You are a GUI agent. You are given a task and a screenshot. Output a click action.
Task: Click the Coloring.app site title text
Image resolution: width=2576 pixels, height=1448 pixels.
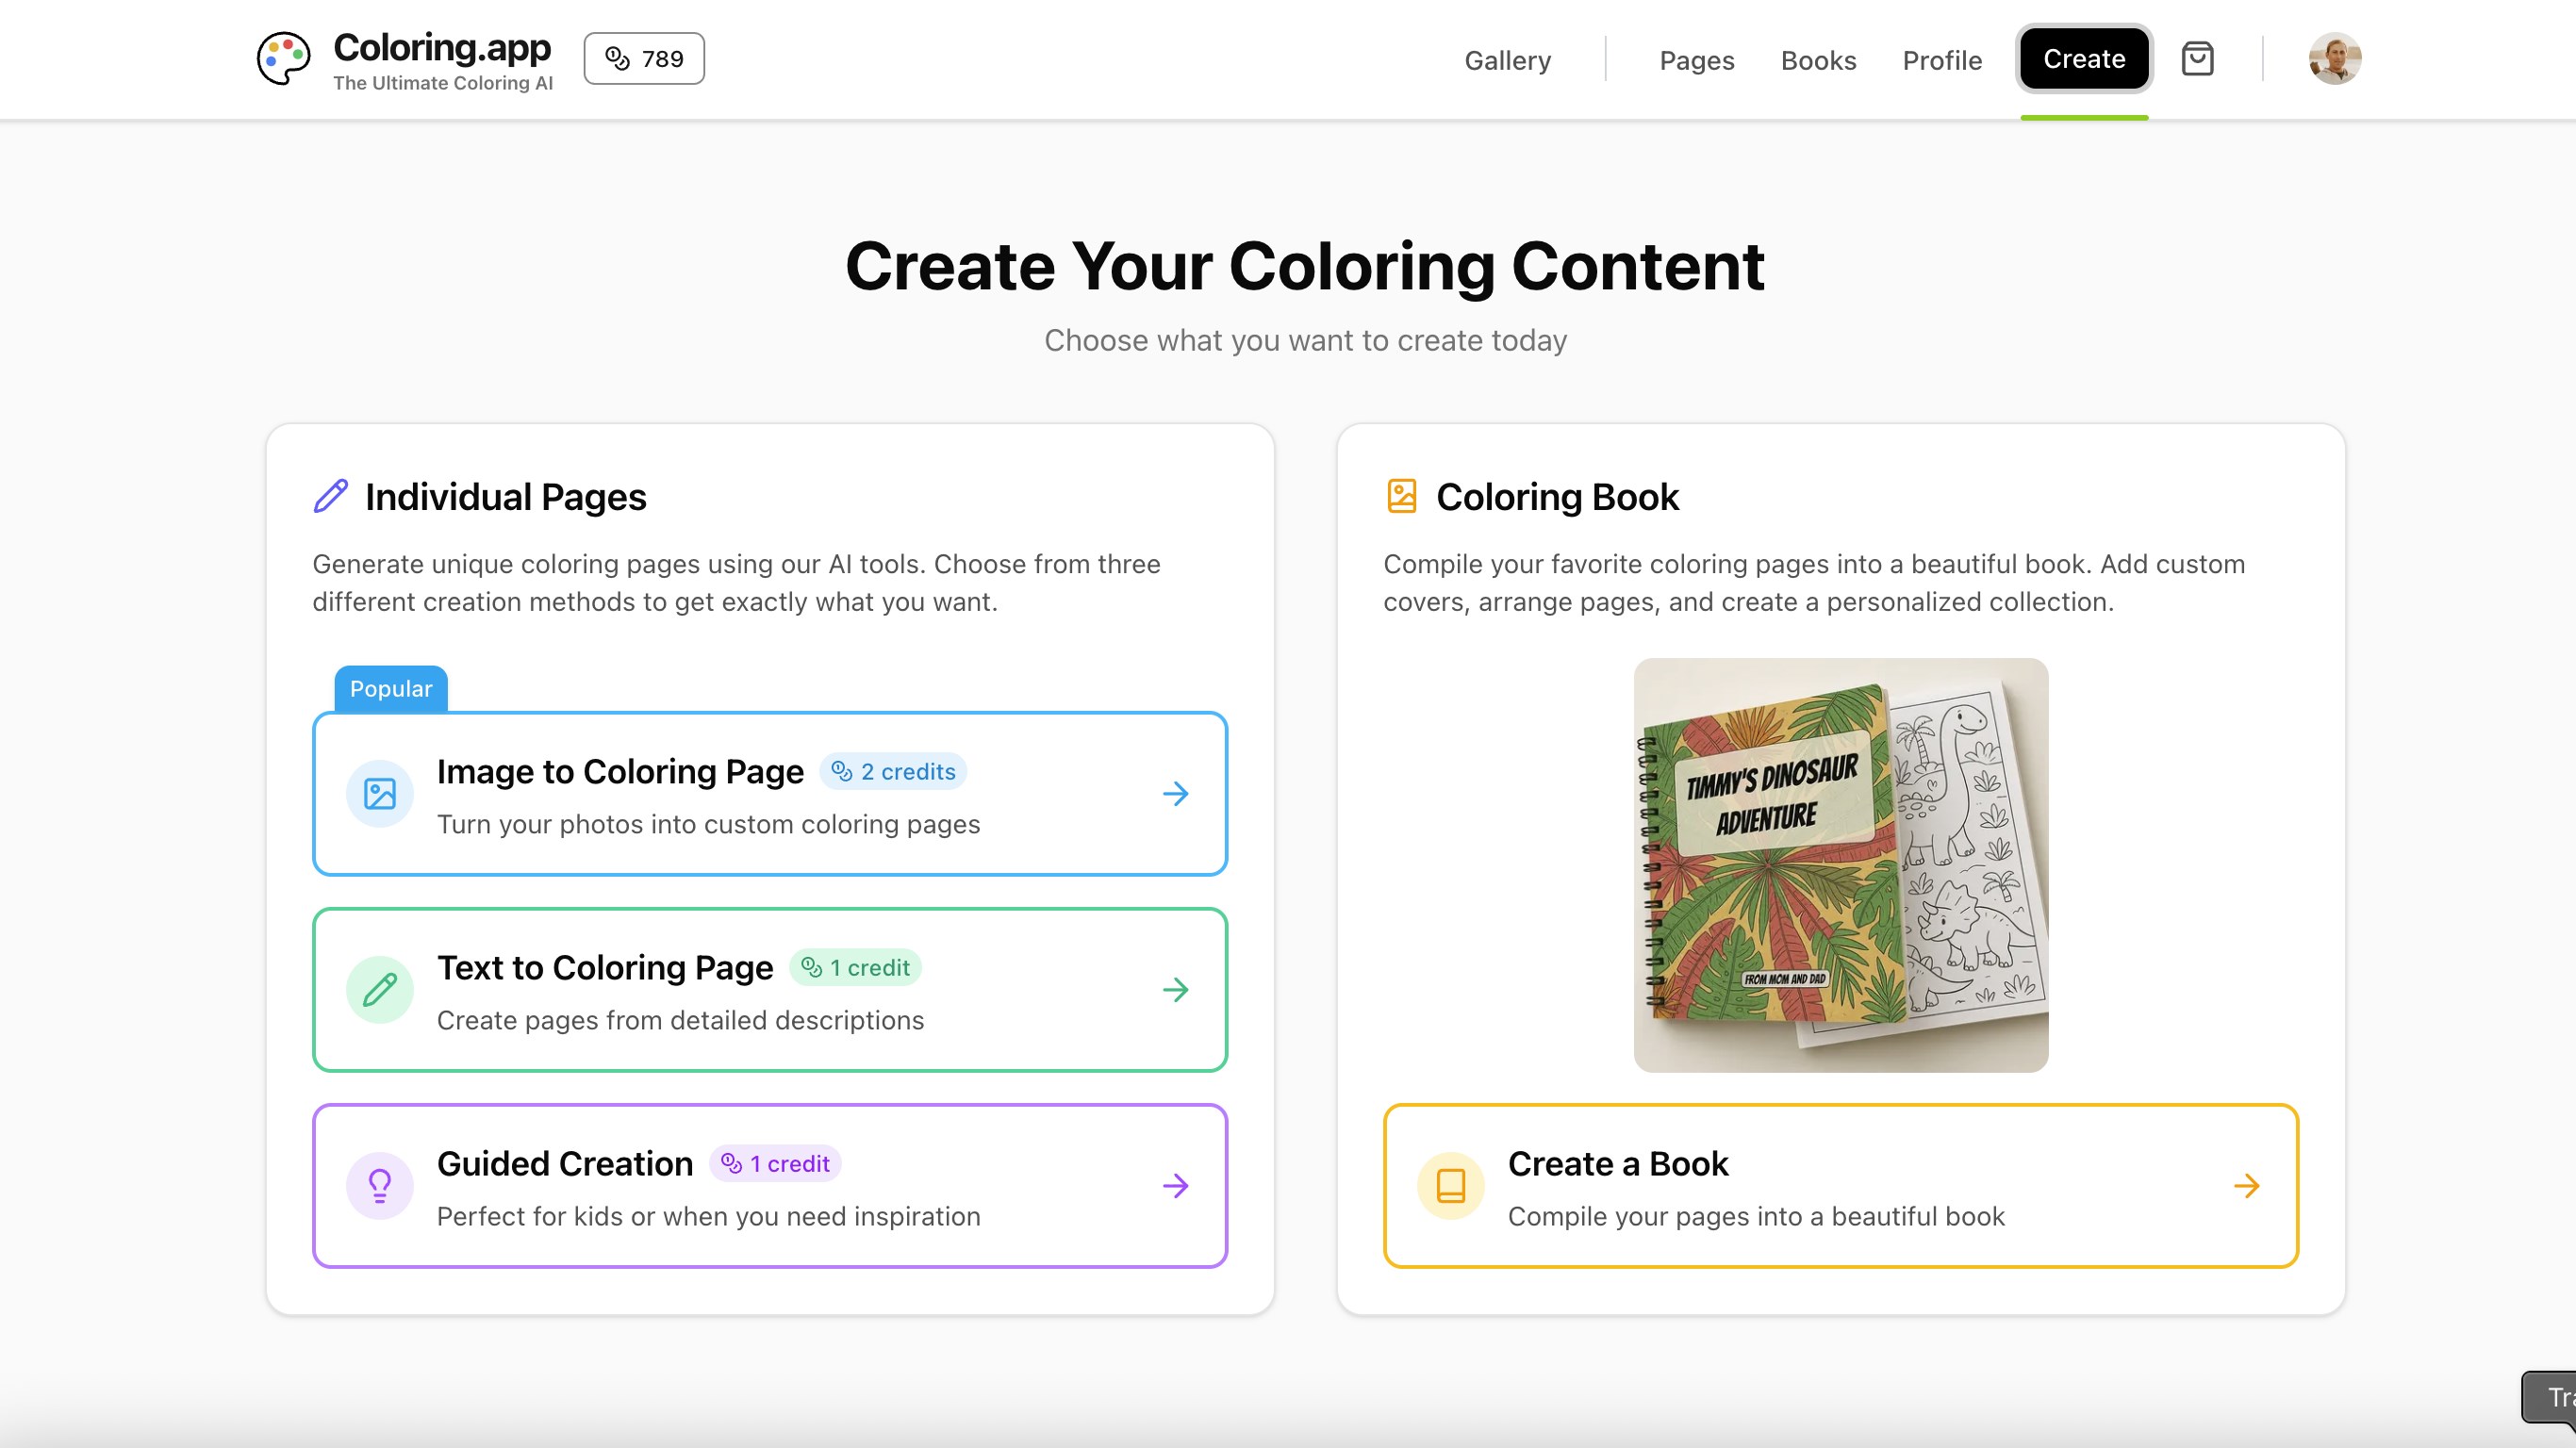click(x=442, y=47)
